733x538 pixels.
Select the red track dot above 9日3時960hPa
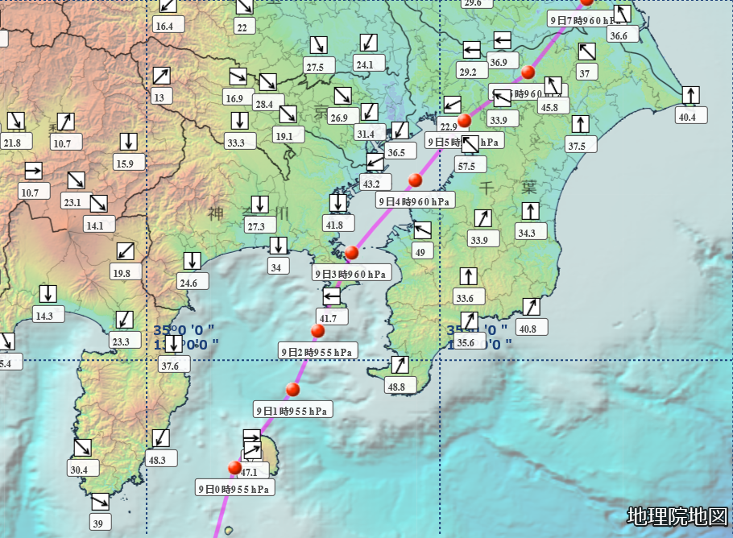351,253
